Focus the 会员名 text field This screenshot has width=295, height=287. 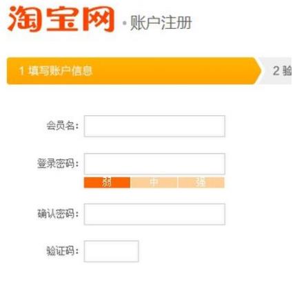pos(154,126)
